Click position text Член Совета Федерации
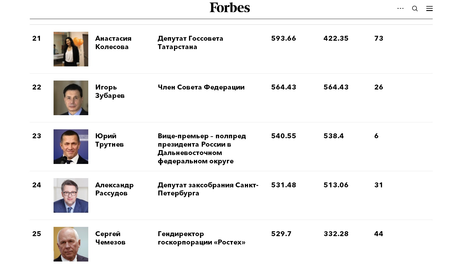 click(201, 87)
